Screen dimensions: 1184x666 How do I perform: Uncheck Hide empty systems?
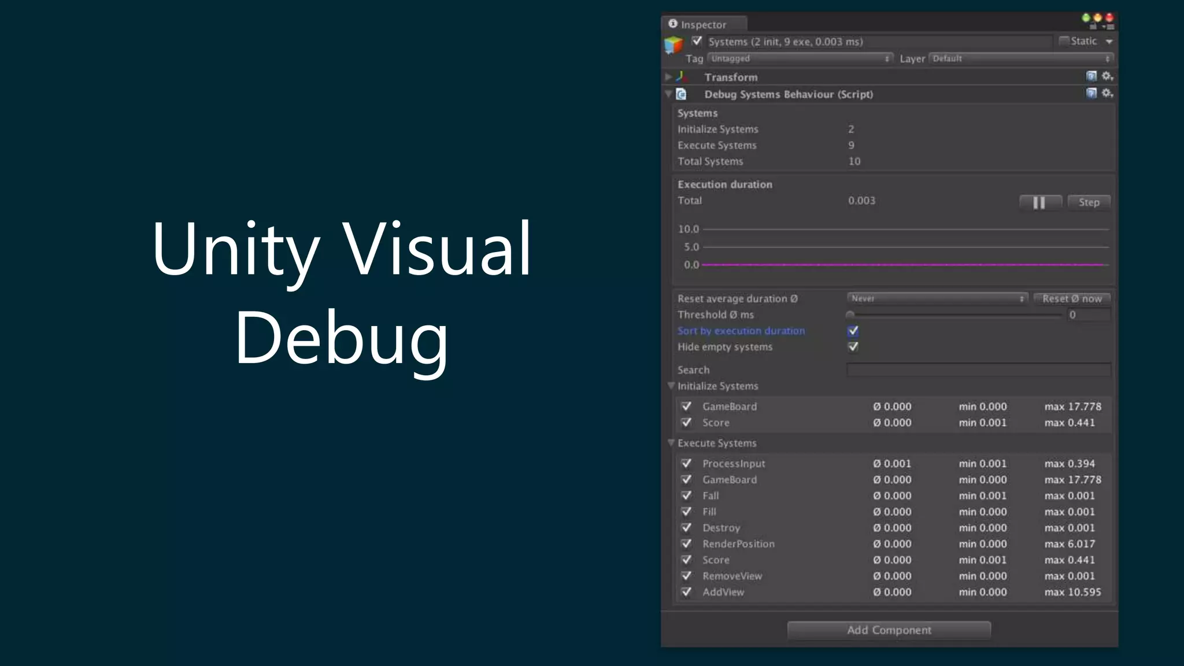(853, 347)
